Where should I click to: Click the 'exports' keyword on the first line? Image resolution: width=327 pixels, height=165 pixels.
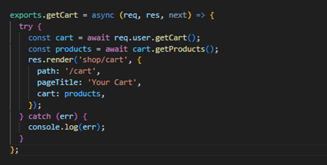[26, 15]
